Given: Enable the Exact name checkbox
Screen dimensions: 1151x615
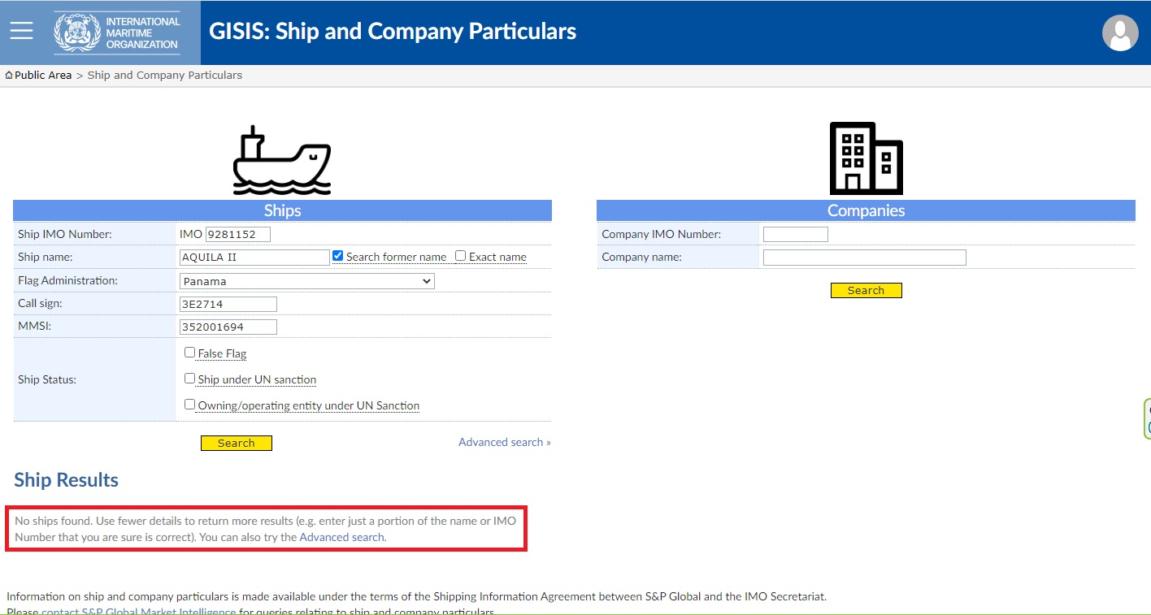Looking at the screenshot, I should pyautogui.click(x=461, y=256).
